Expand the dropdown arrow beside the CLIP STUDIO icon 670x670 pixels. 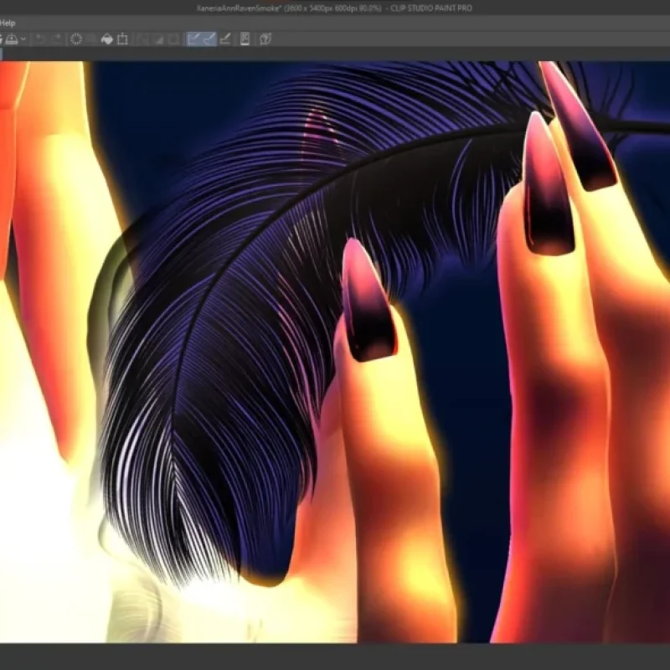(x=23, y=37)
